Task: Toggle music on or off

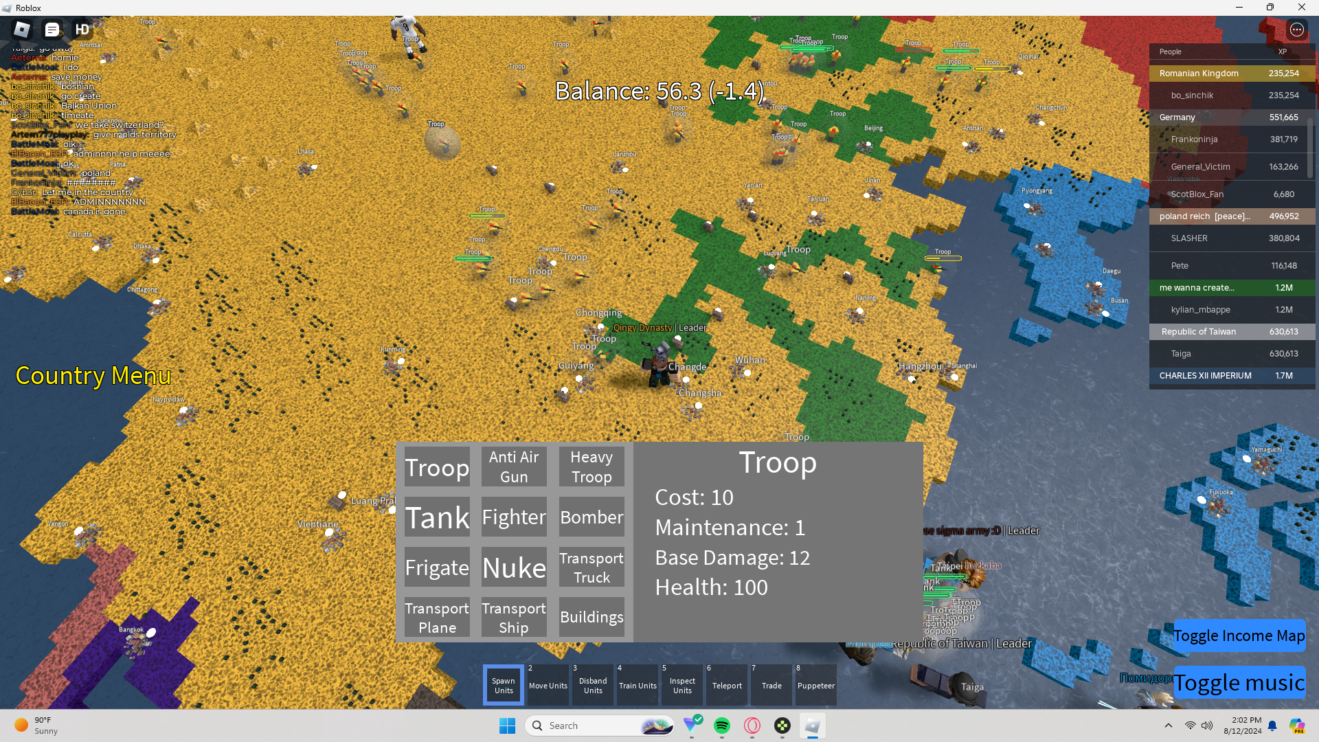Action: point(1239,682)
